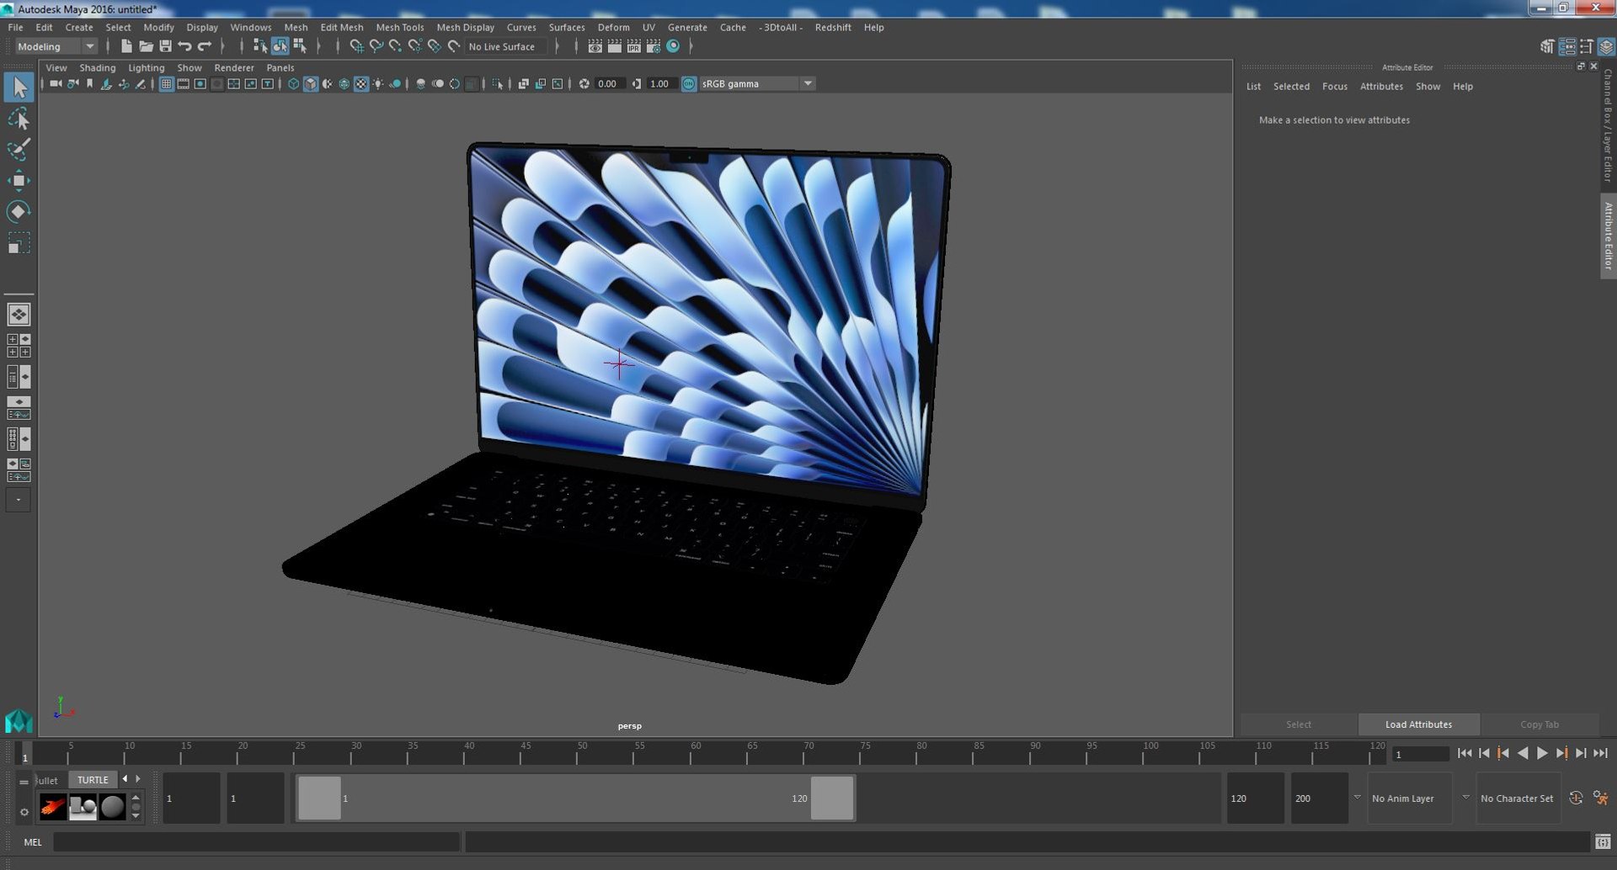Open Attribute Editor Show menu
The width and height of the screenshot is (1617, 870).
(x=1428, y=87)
